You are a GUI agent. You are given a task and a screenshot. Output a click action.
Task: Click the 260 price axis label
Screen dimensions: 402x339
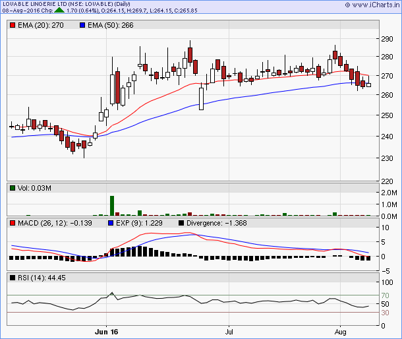click(387, 95)
